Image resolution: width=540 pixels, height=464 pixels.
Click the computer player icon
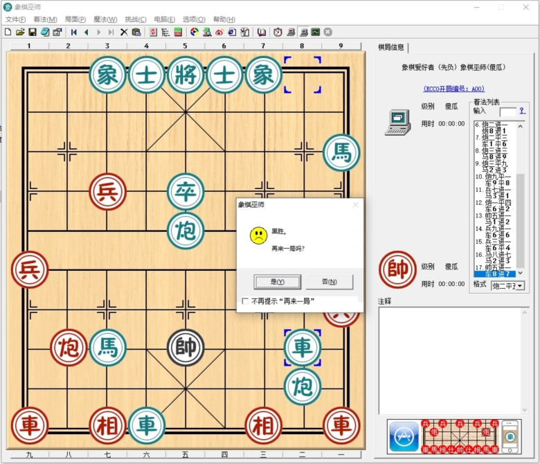click(x=398, y=123)
